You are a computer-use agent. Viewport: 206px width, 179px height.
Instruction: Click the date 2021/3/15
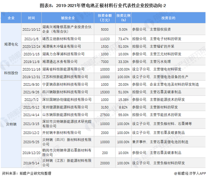31,124
